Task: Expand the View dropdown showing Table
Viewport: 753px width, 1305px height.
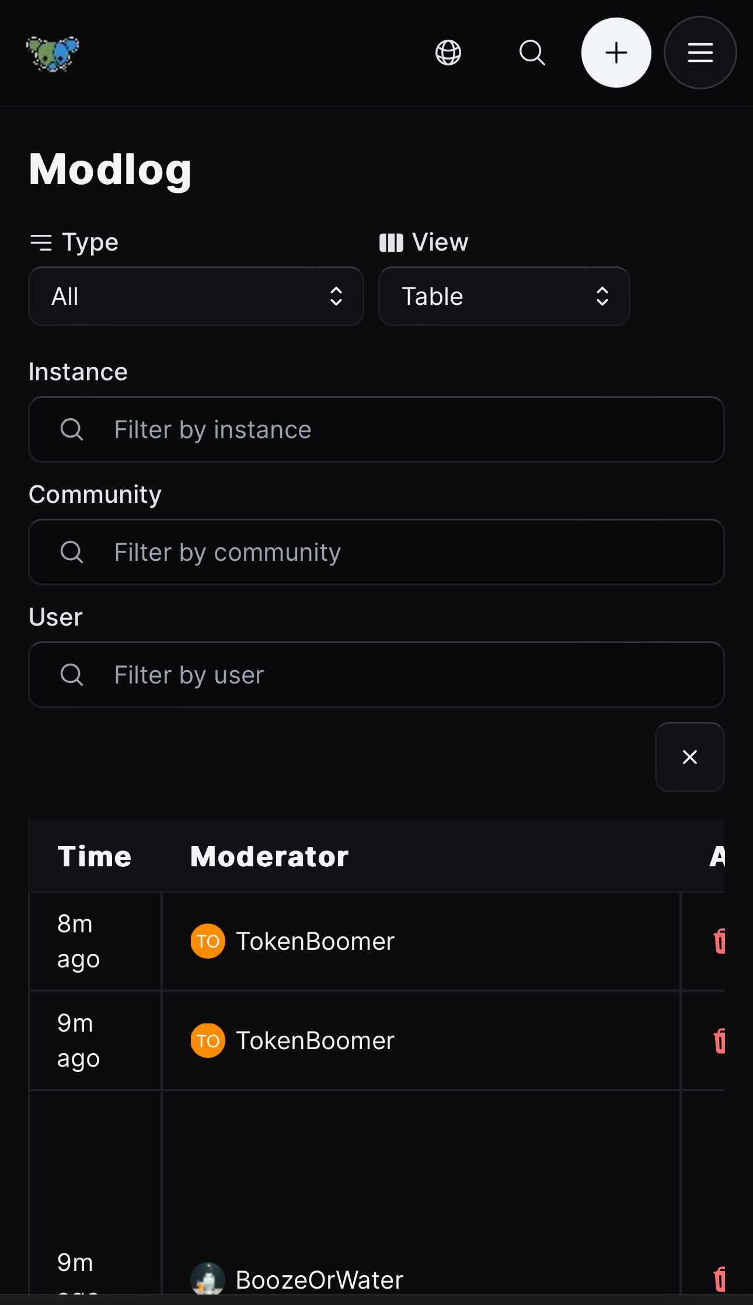Action: tap(504, 296)
